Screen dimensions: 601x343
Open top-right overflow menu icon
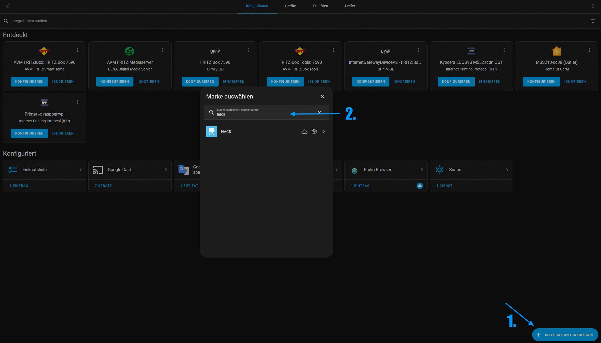[x=593, y=6]
